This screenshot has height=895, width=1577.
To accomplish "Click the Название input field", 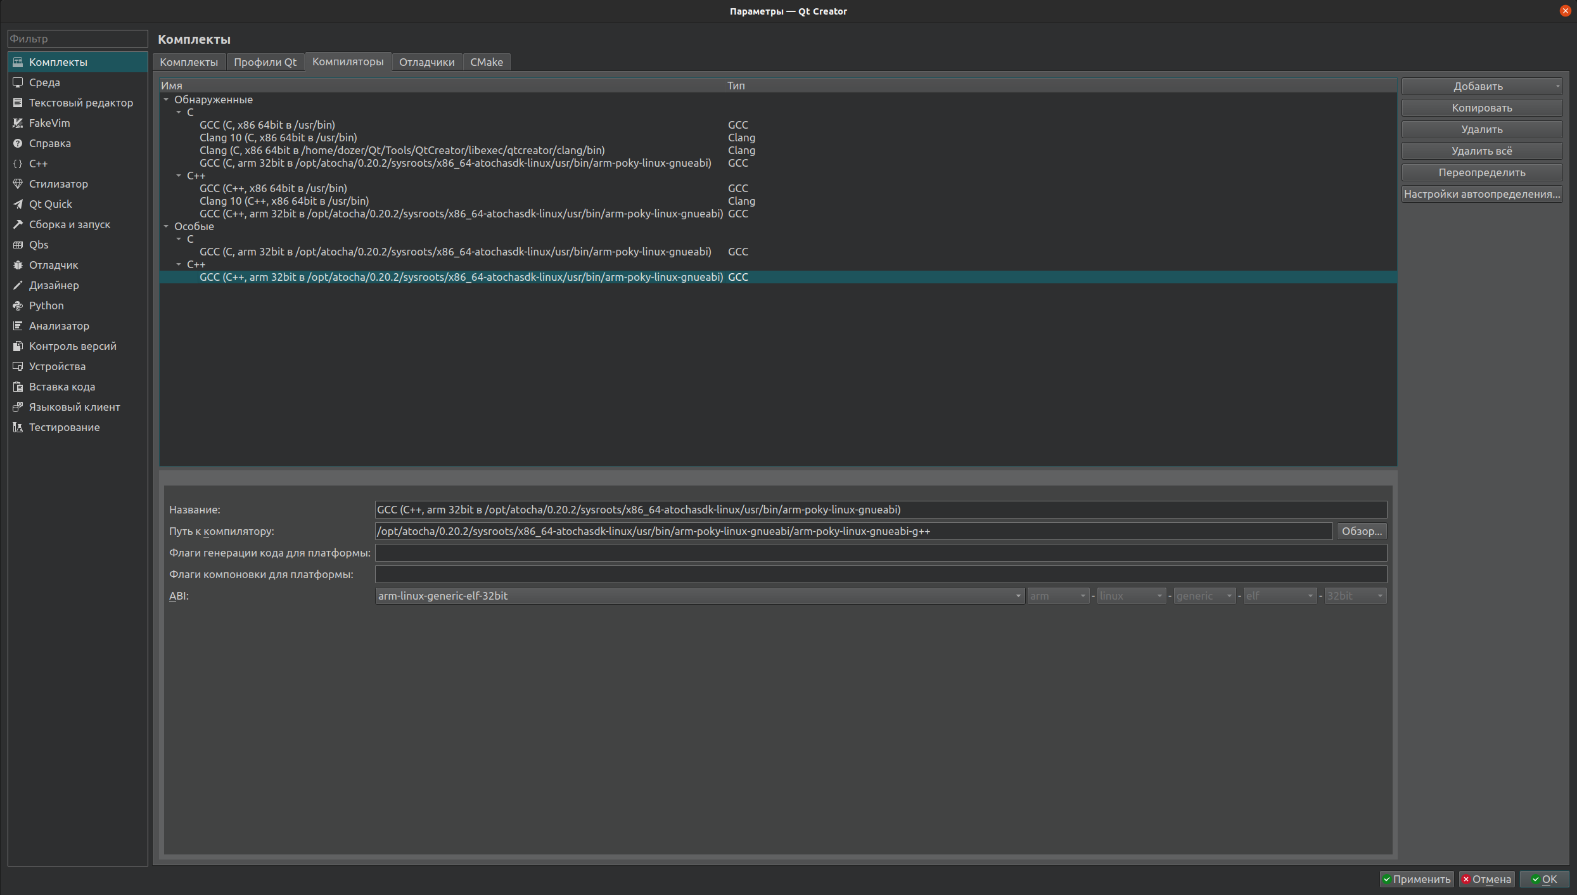I will [x=881, y=510].
